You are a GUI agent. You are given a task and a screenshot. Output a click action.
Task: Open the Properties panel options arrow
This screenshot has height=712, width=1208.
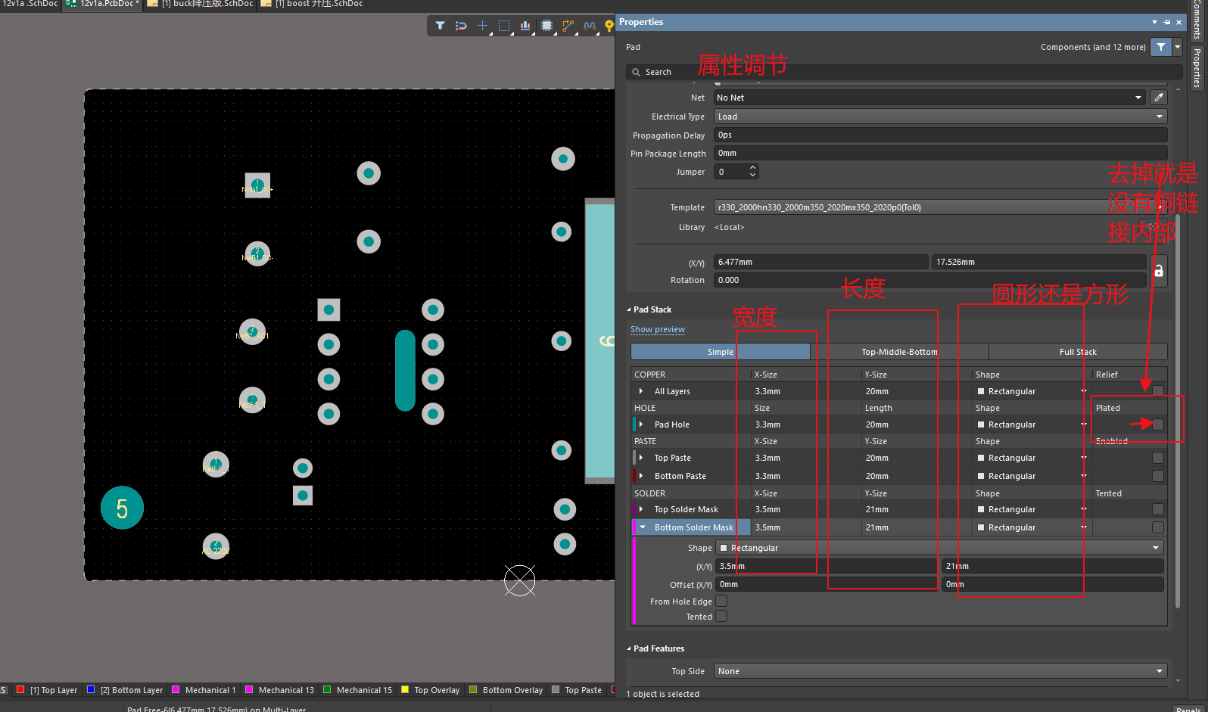1154,23
